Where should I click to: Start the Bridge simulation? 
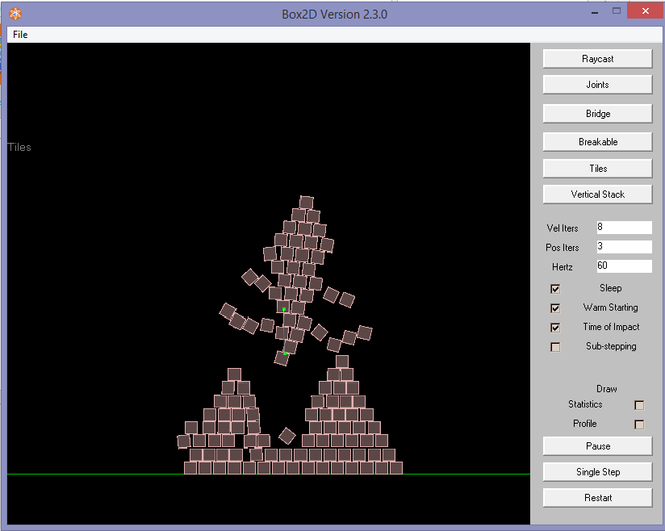(x=597, y=113)
